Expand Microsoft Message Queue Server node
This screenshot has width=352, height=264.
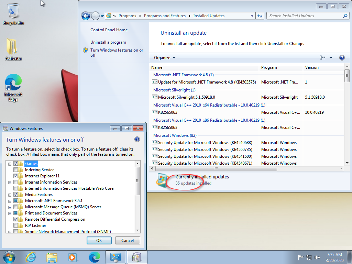[10, 207]
